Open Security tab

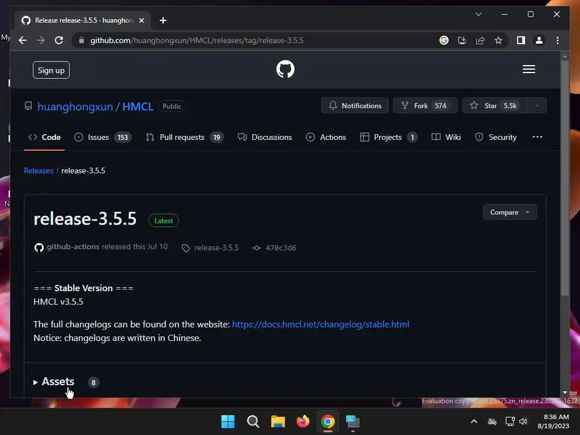click(x=496, y=137)
